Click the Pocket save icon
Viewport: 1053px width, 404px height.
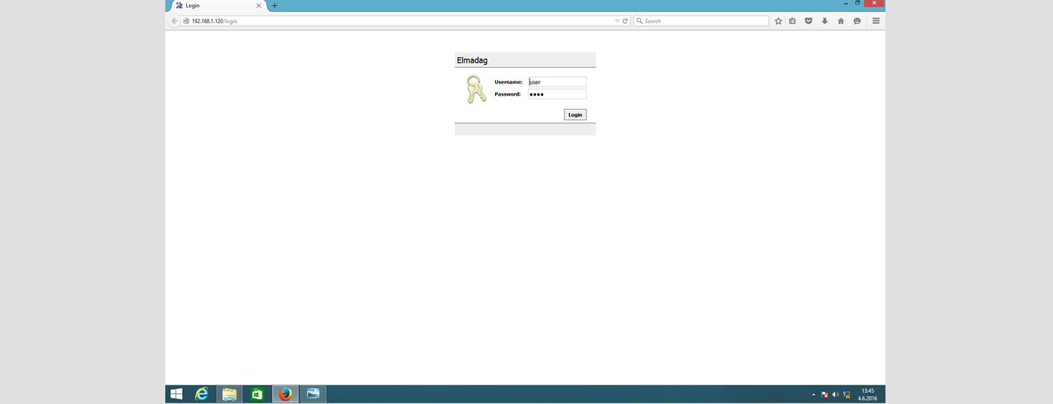(808, 21)
